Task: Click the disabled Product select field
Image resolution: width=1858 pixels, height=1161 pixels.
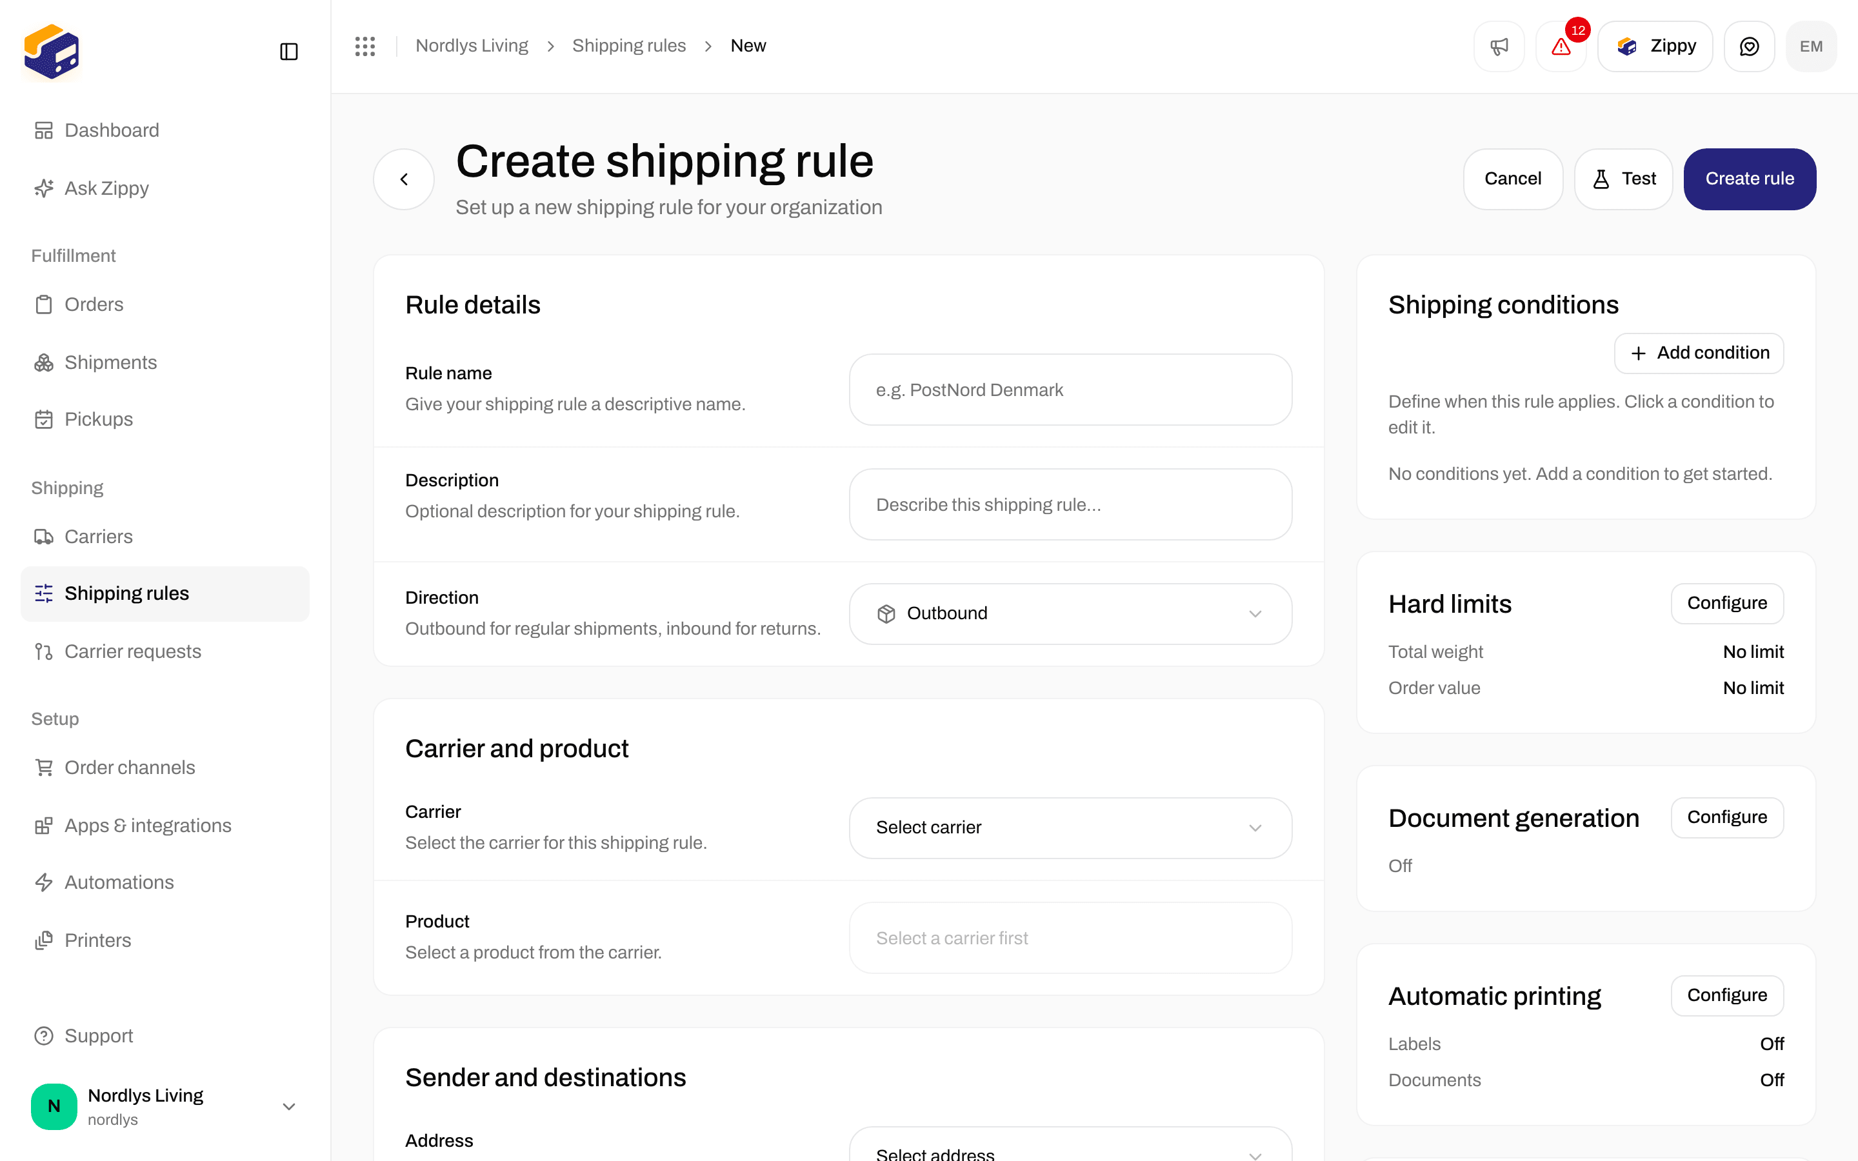Action: (1070, 938)
